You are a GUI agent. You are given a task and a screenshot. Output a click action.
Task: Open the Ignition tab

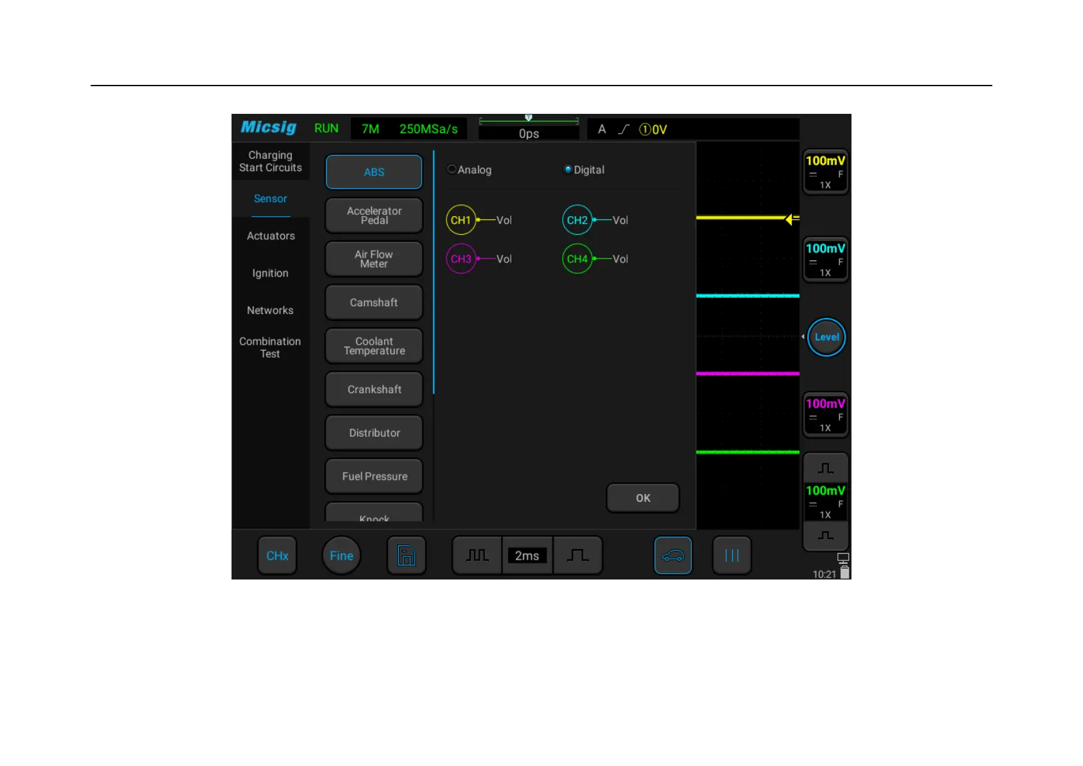[270, 273]
